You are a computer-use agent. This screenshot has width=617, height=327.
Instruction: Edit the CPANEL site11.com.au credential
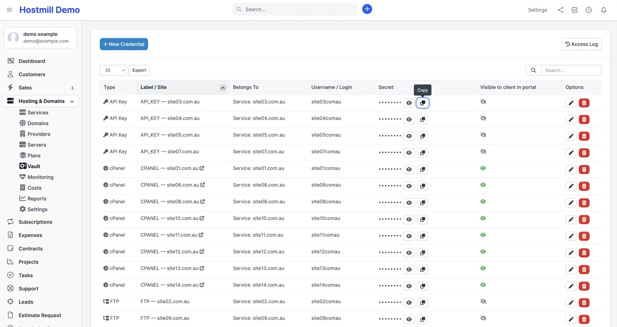pyautogui.click(x=571, y=236)
